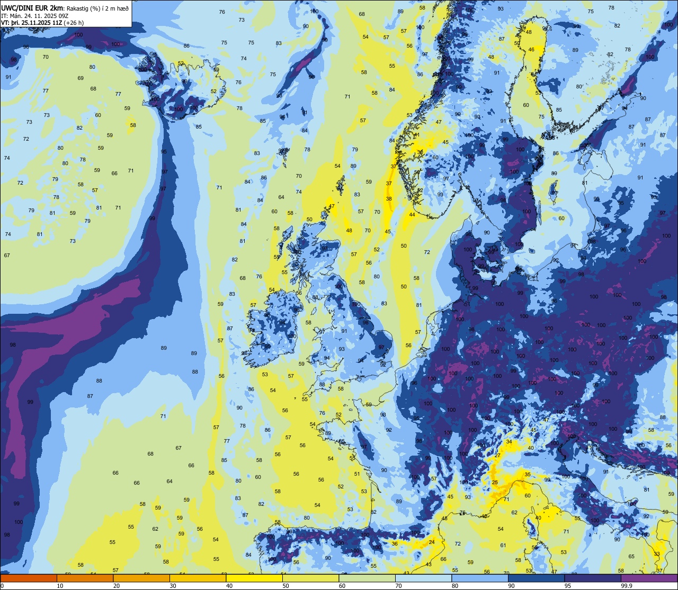Click the '95' legend scale label
678x590 pixels.
coord(568,586)
